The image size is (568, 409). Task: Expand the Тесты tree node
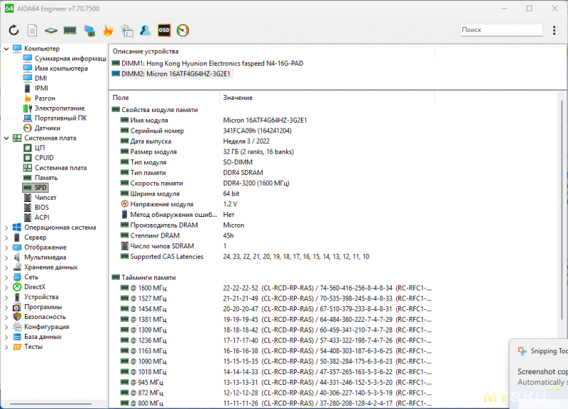(6, 347)
